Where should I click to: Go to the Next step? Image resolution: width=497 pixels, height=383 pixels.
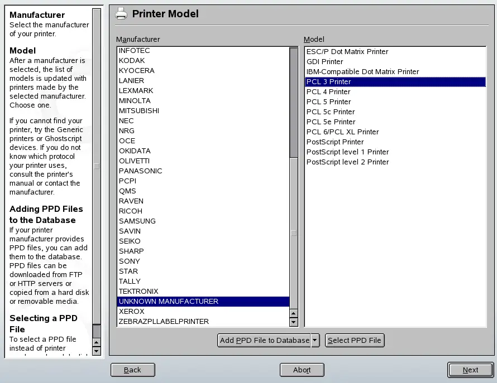pos(470,370)
